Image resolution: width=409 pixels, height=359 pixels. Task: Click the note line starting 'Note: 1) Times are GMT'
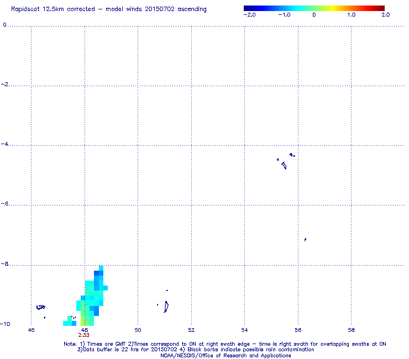[225, 344]
